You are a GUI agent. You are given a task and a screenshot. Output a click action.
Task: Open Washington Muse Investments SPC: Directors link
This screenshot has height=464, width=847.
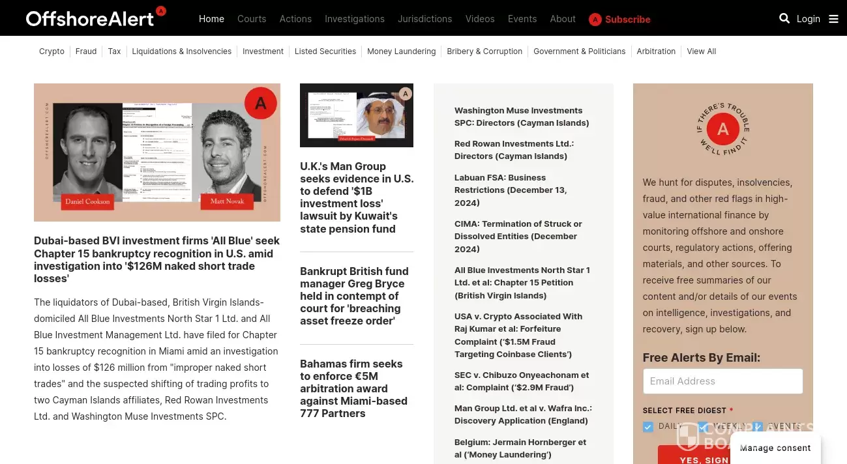click(x=522, y=117)
